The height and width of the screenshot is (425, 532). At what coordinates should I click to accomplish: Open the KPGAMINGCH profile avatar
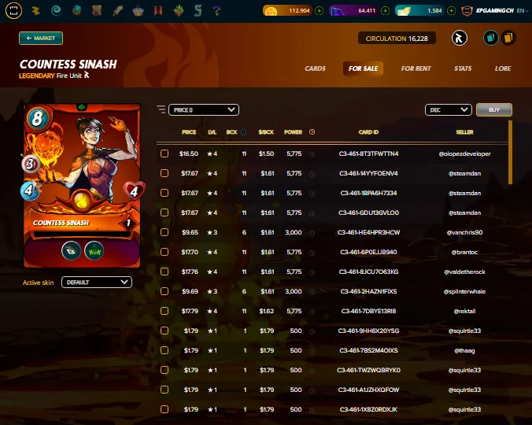[467, 11]
